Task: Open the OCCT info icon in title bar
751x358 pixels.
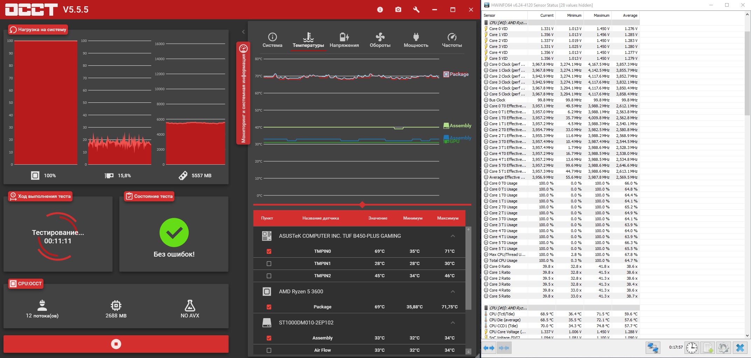Action: tap(380, 10)
